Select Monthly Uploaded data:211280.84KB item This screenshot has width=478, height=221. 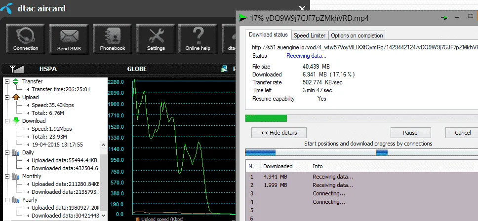(65, 184)
